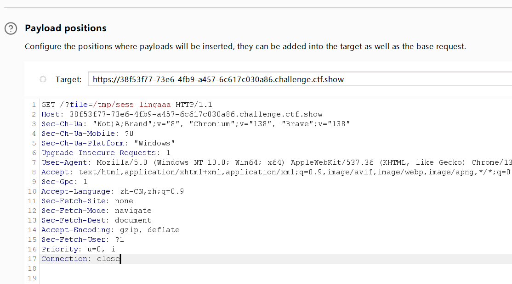Click the Host header line

pos(182,114)
